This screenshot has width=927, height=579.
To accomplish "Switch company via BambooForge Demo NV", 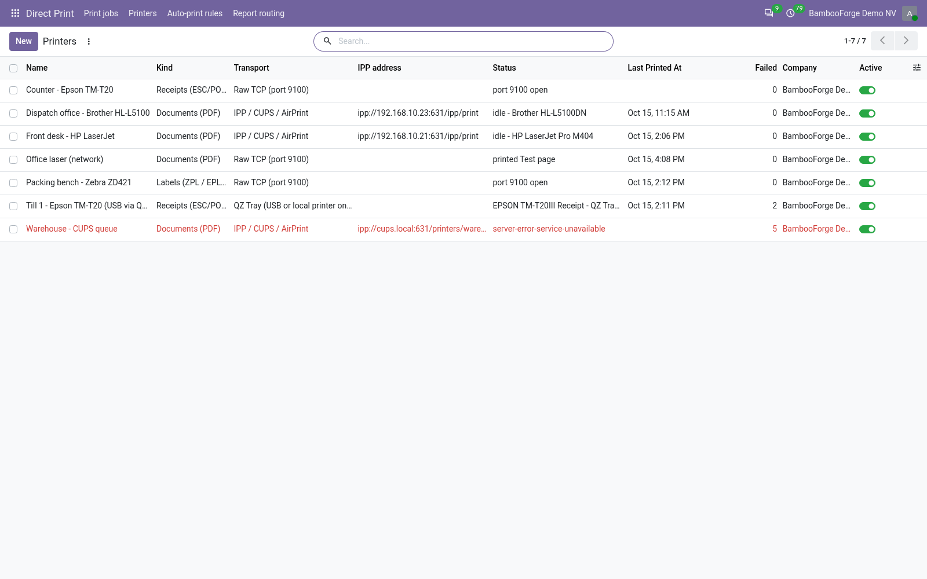I will click(x=852, y=13).
